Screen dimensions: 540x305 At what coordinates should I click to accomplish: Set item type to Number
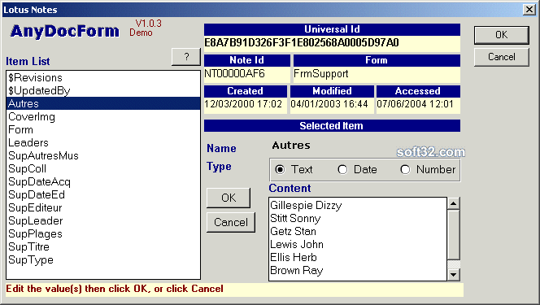pyautogui.click(x=405, y=169)
